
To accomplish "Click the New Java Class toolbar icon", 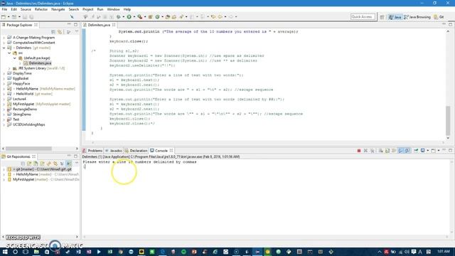I will (158, 17).
